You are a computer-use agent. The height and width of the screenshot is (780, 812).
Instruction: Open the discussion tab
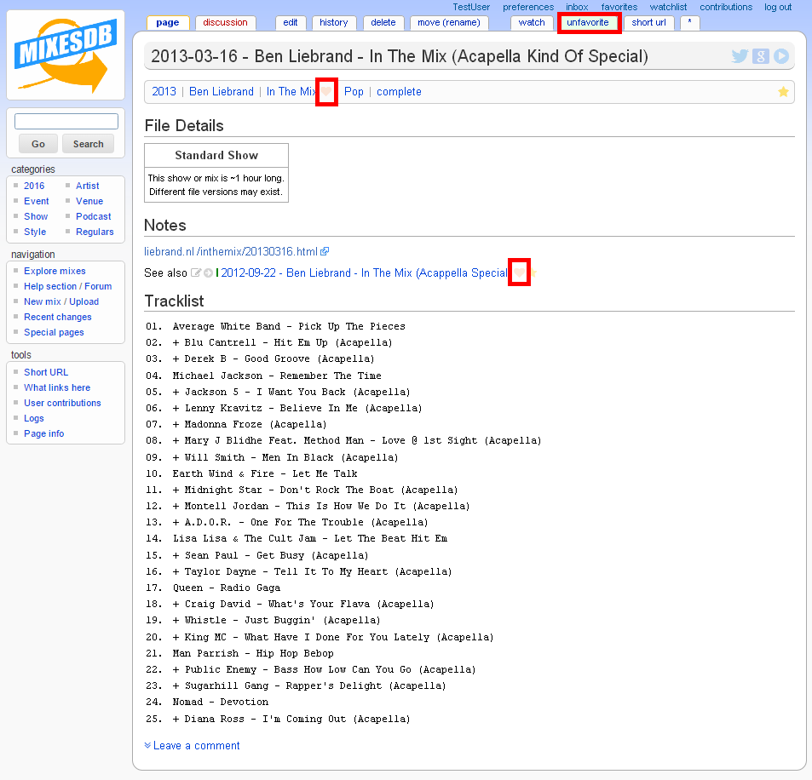tap(225, 23)
